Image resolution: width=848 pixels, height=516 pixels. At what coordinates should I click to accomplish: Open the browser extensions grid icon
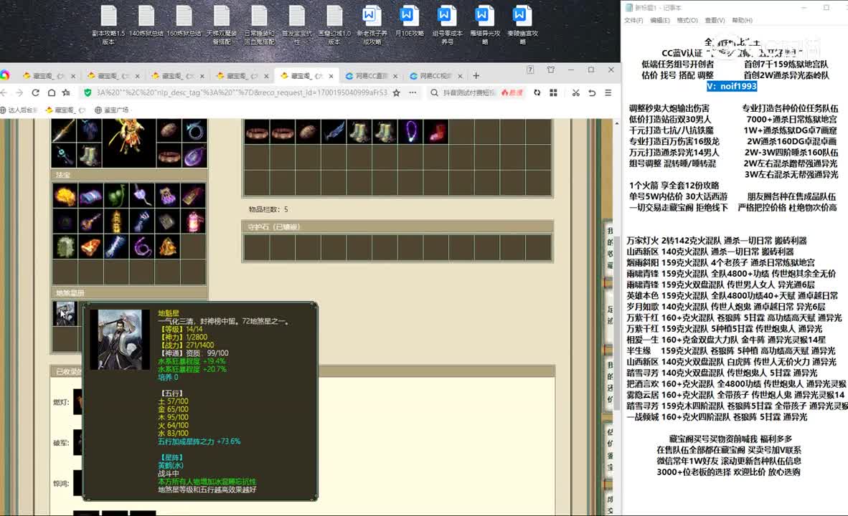tap(553, 93)
